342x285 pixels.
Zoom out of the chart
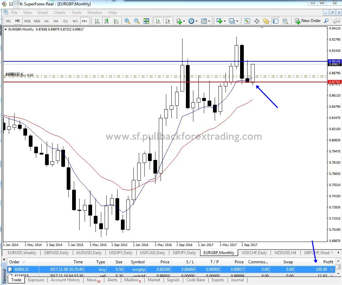tap(137, 21)
